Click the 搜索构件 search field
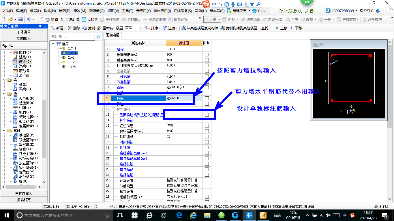 pyautogui.click(x=72, y=37)
